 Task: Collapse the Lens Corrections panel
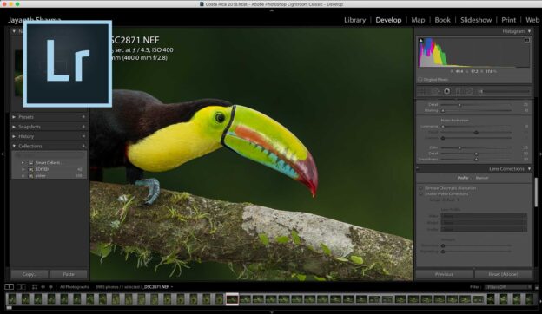529,169
